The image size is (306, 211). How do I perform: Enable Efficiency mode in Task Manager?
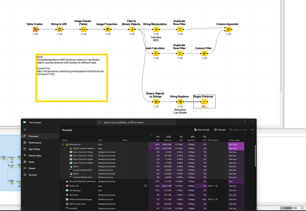(238, 130)
